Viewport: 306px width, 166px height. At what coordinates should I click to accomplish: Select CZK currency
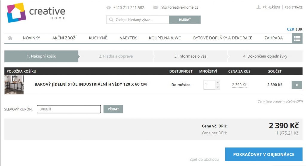(290, 29)
